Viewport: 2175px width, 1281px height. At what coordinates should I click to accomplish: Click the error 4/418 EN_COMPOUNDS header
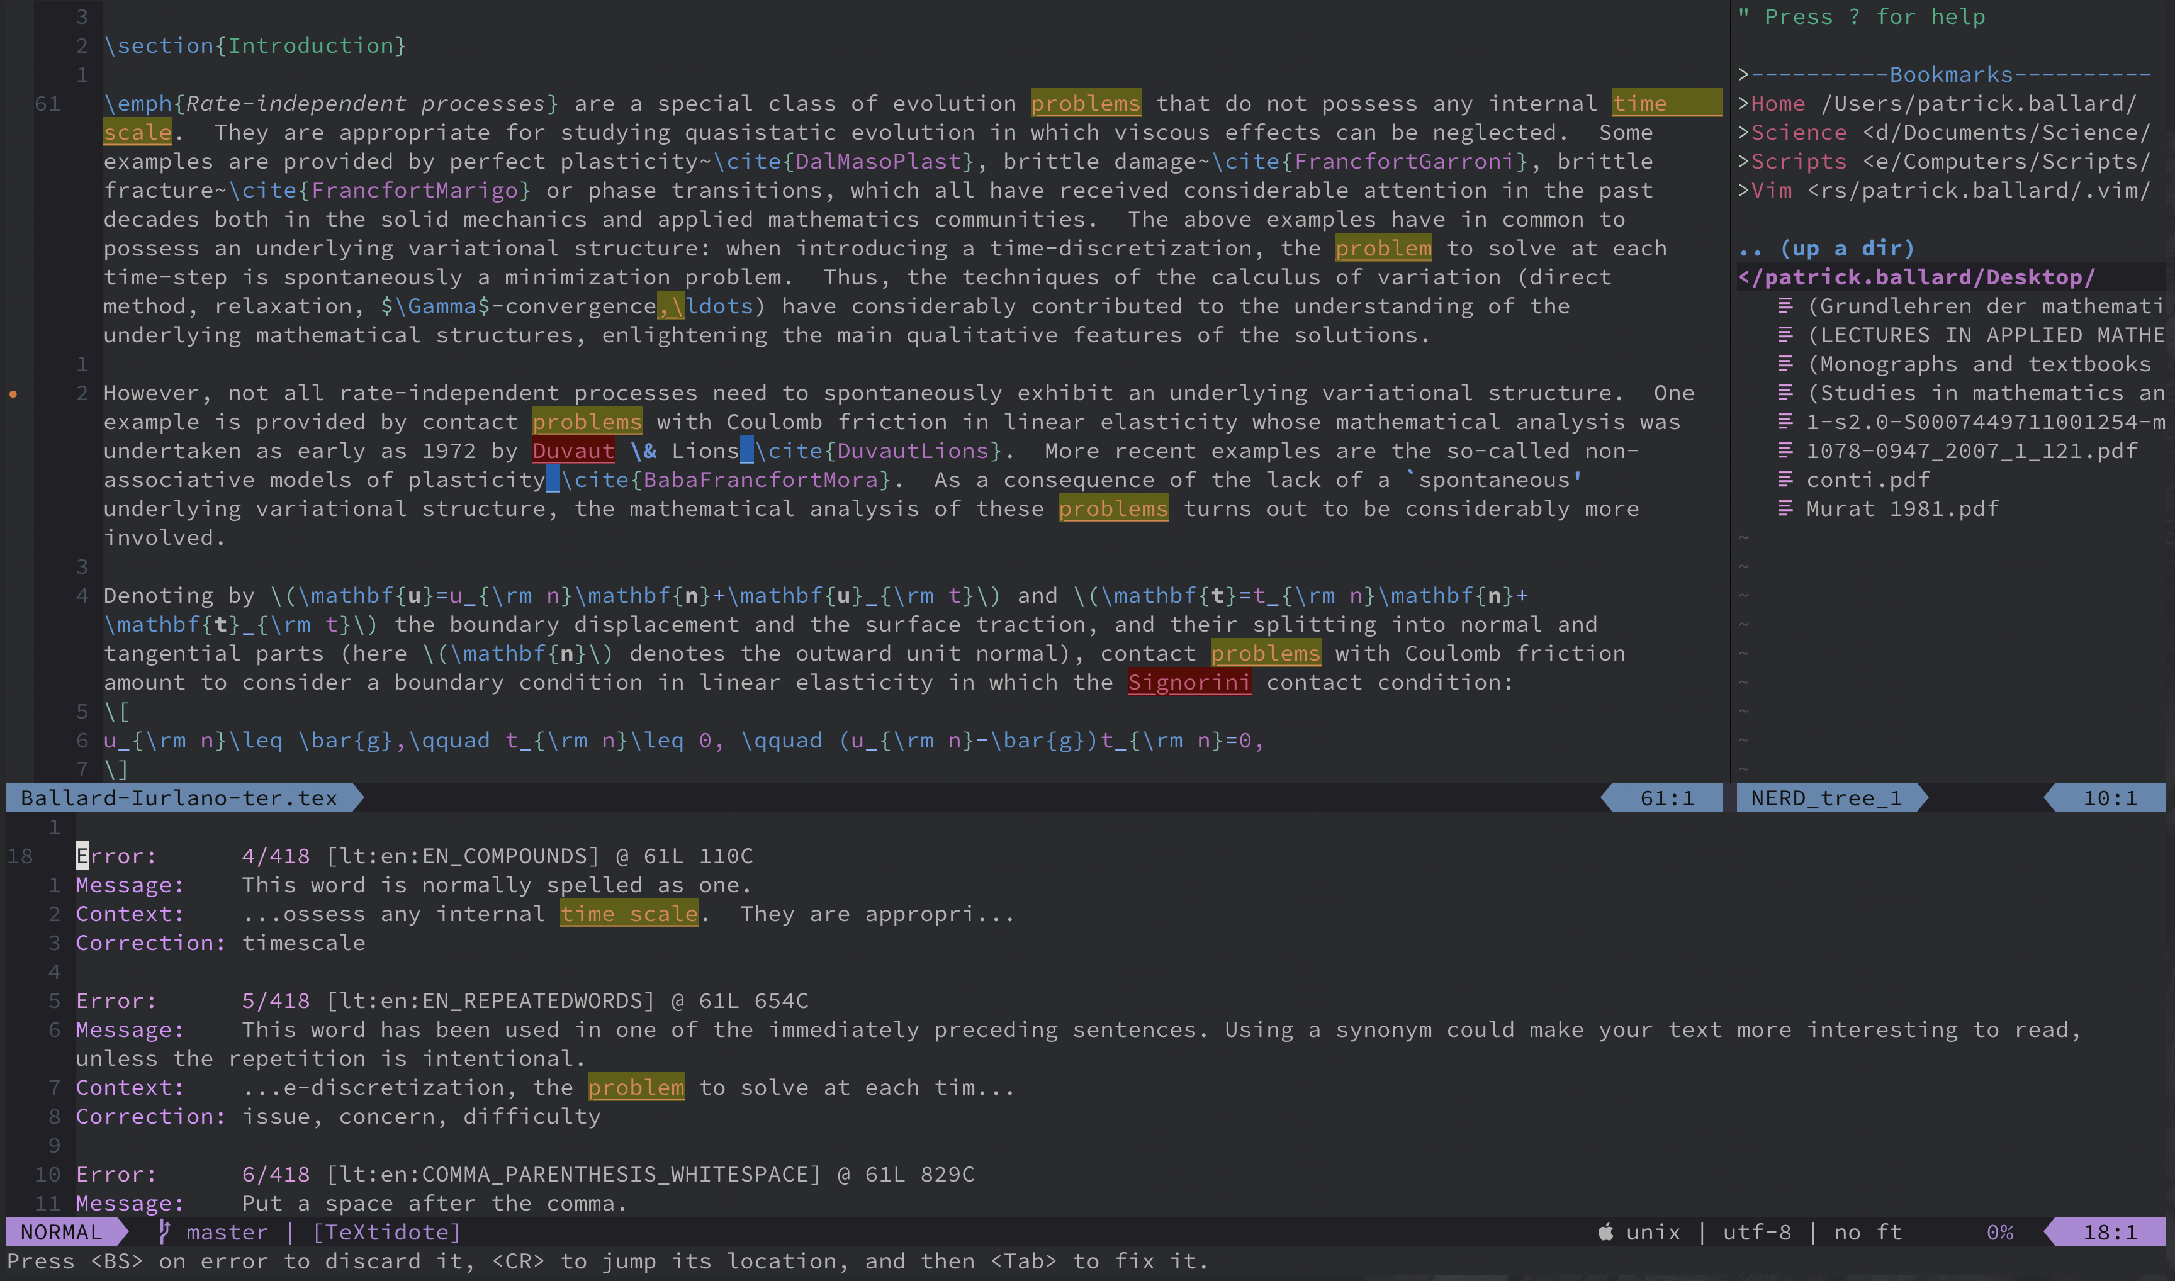415,856
